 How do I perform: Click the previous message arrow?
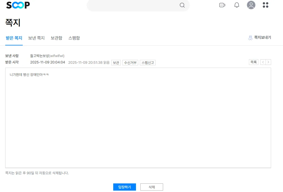pos(263,62)
